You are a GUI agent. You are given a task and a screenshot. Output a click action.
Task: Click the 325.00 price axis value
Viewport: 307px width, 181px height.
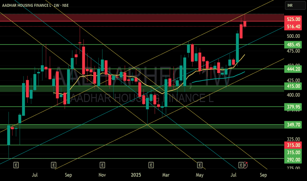point(293,139)
